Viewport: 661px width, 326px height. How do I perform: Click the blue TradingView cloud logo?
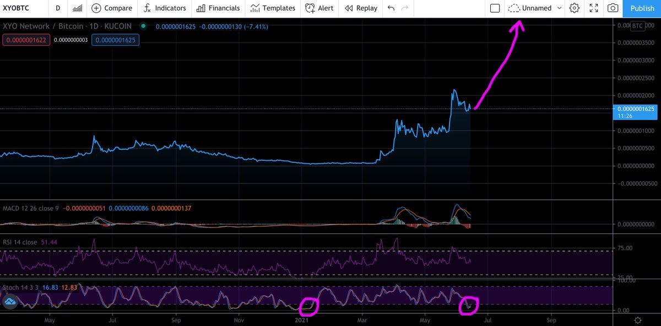(x=10, y=302)
